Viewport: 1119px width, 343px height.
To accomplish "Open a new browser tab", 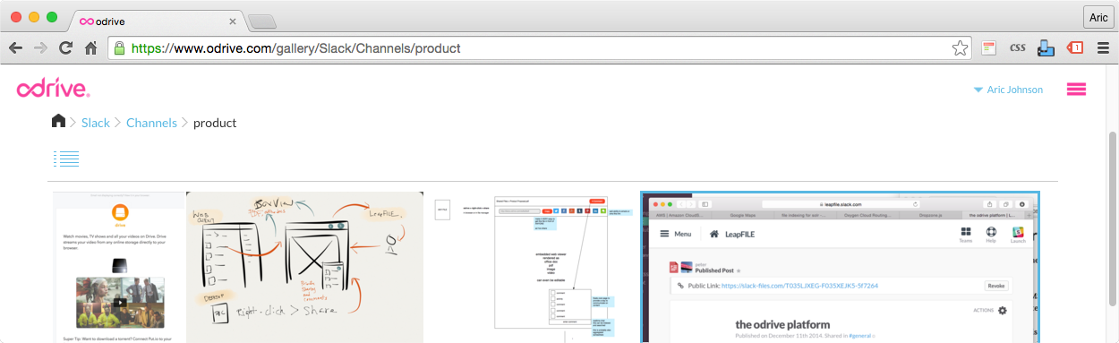I will coord(261,21).
